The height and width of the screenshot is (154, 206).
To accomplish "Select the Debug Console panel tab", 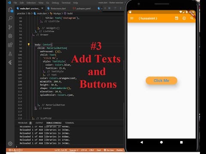I will 54,123.
